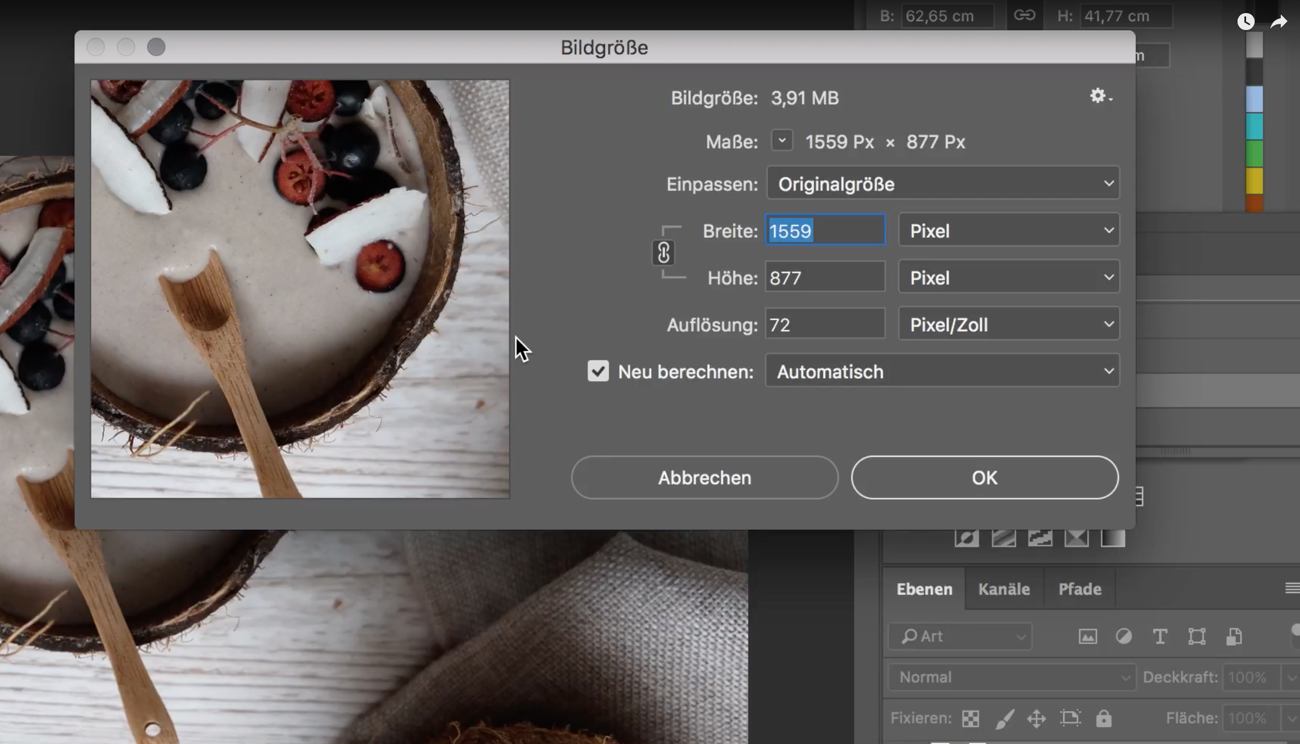Switch to the Pfade tab
The height and width of the screenshot is (744, 1300).
pos(1080,589)
